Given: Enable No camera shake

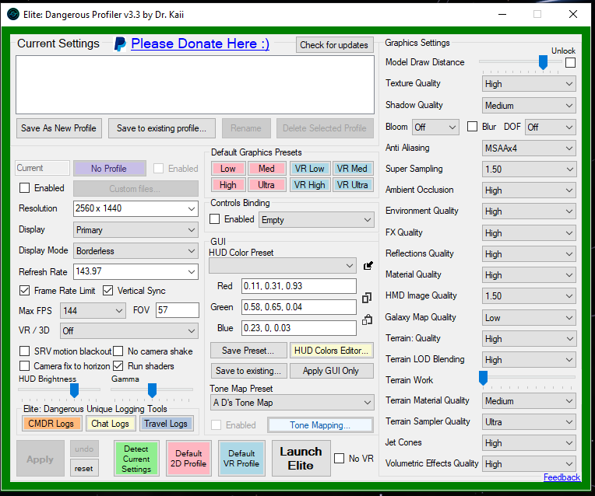Looking at the screenshot, I should [x=118, y=351].
